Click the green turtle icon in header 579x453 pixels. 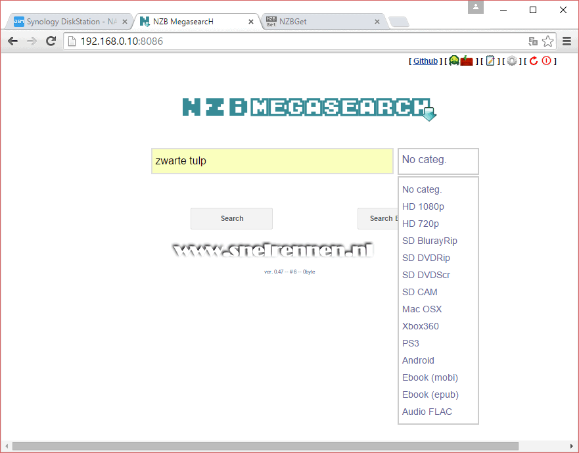click(454, 60)
